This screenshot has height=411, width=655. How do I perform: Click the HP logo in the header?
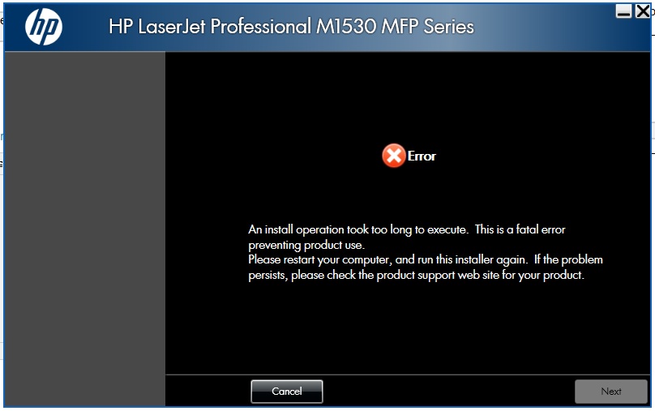point(44,27)
